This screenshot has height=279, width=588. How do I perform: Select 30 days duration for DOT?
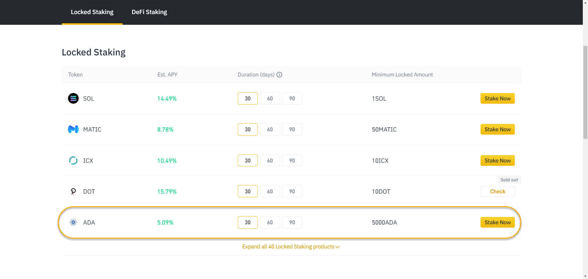click(247, 192)
